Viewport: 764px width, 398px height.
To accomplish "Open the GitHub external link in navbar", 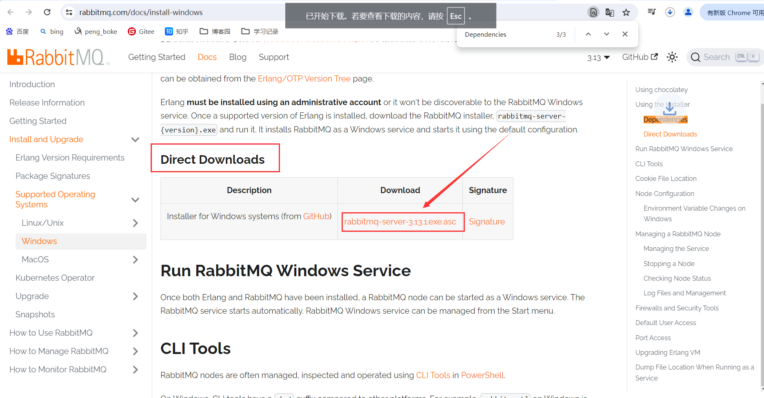I will (x=640, y=57).
